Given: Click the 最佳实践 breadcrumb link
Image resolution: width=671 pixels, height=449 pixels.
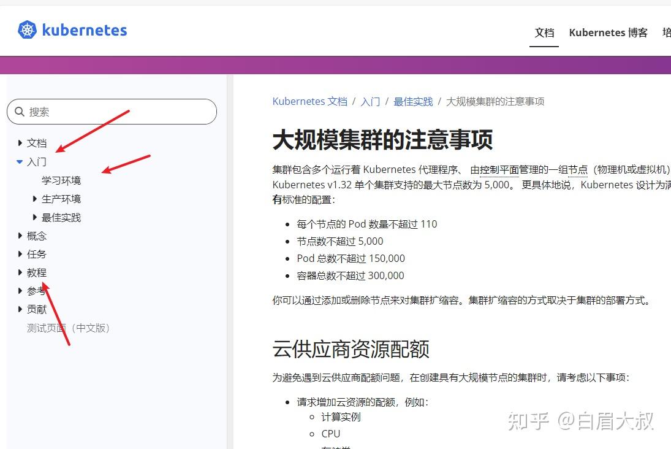Looking at the screenshot, I should click(412, 101).
